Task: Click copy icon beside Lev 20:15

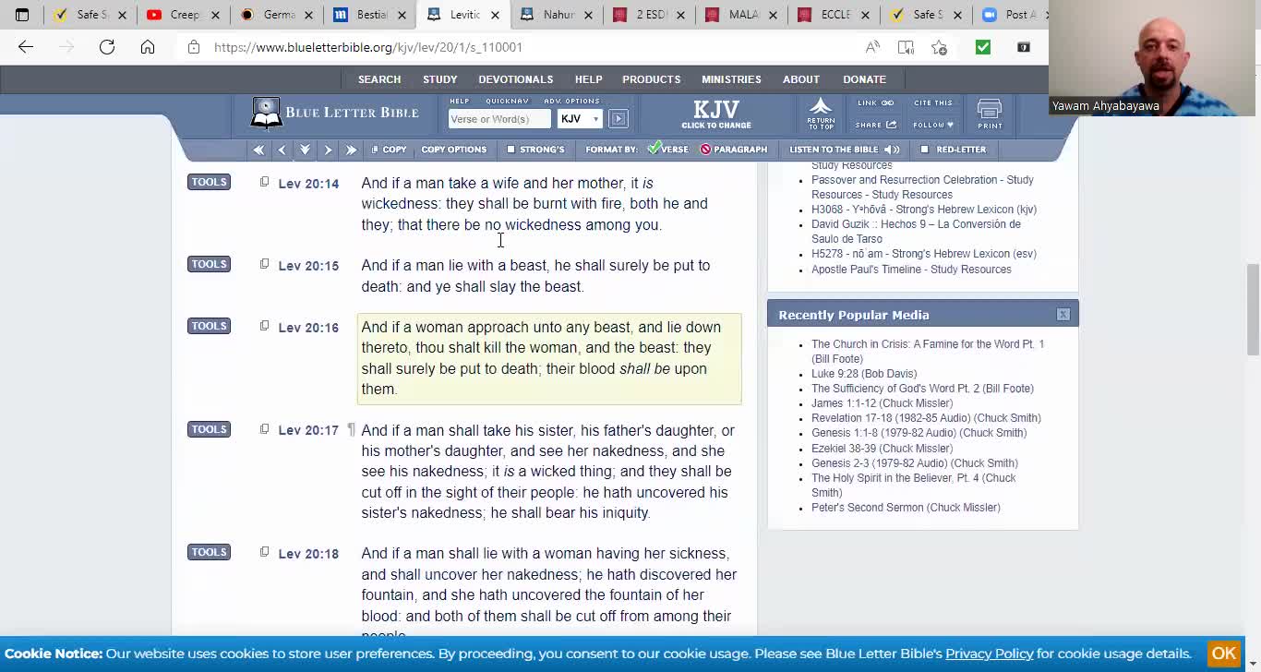Action: pos(264,264)
